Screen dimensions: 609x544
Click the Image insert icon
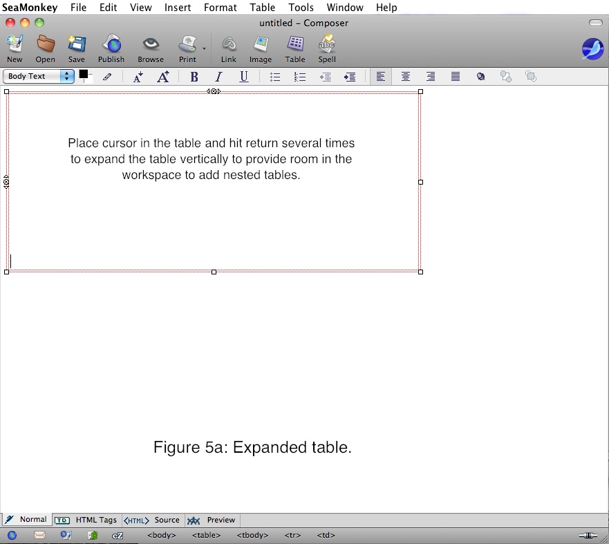point(261,45)
